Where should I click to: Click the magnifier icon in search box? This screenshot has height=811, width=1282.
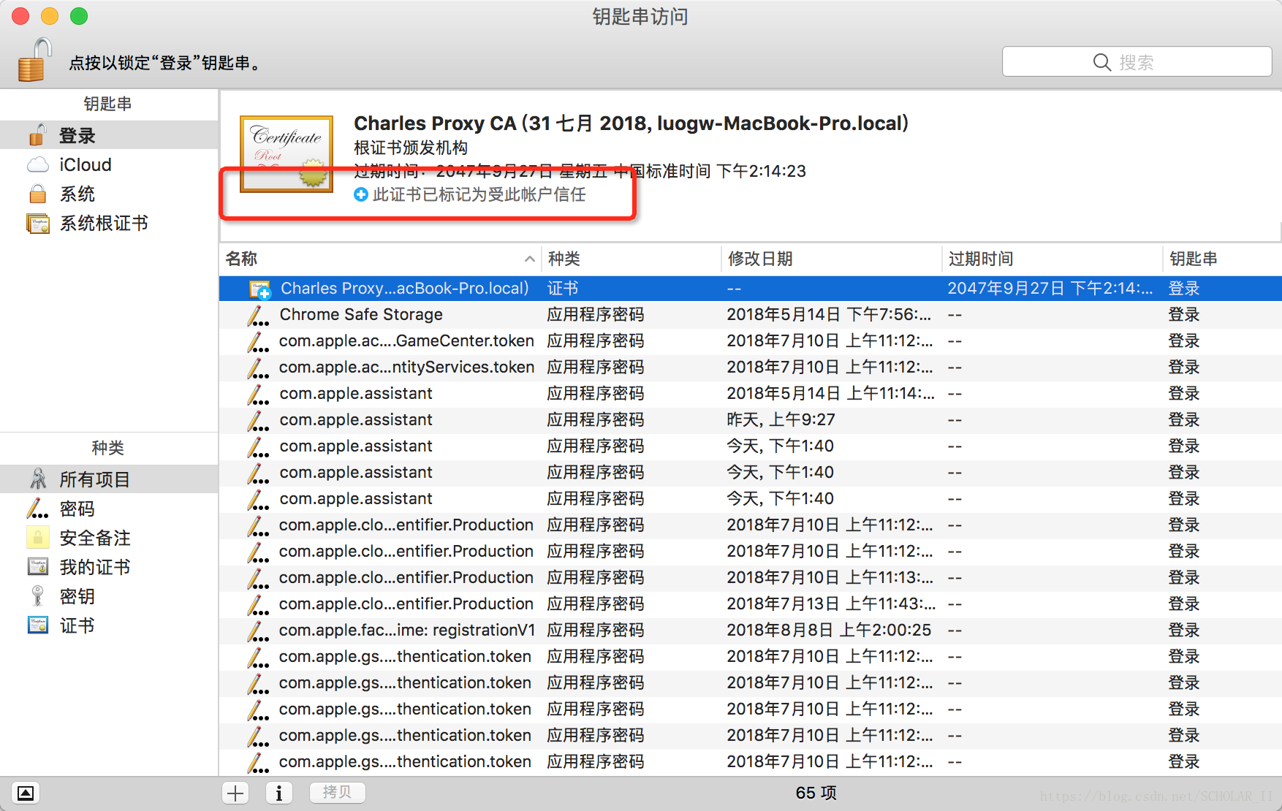[x=1102, y=62]
